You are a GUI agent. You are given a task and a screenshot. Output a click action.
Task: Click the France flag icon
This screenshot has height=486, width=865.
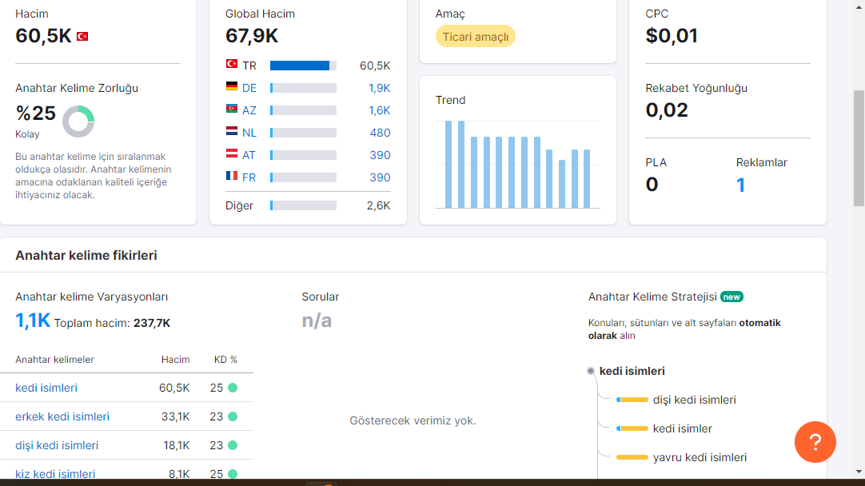(232, 176)
